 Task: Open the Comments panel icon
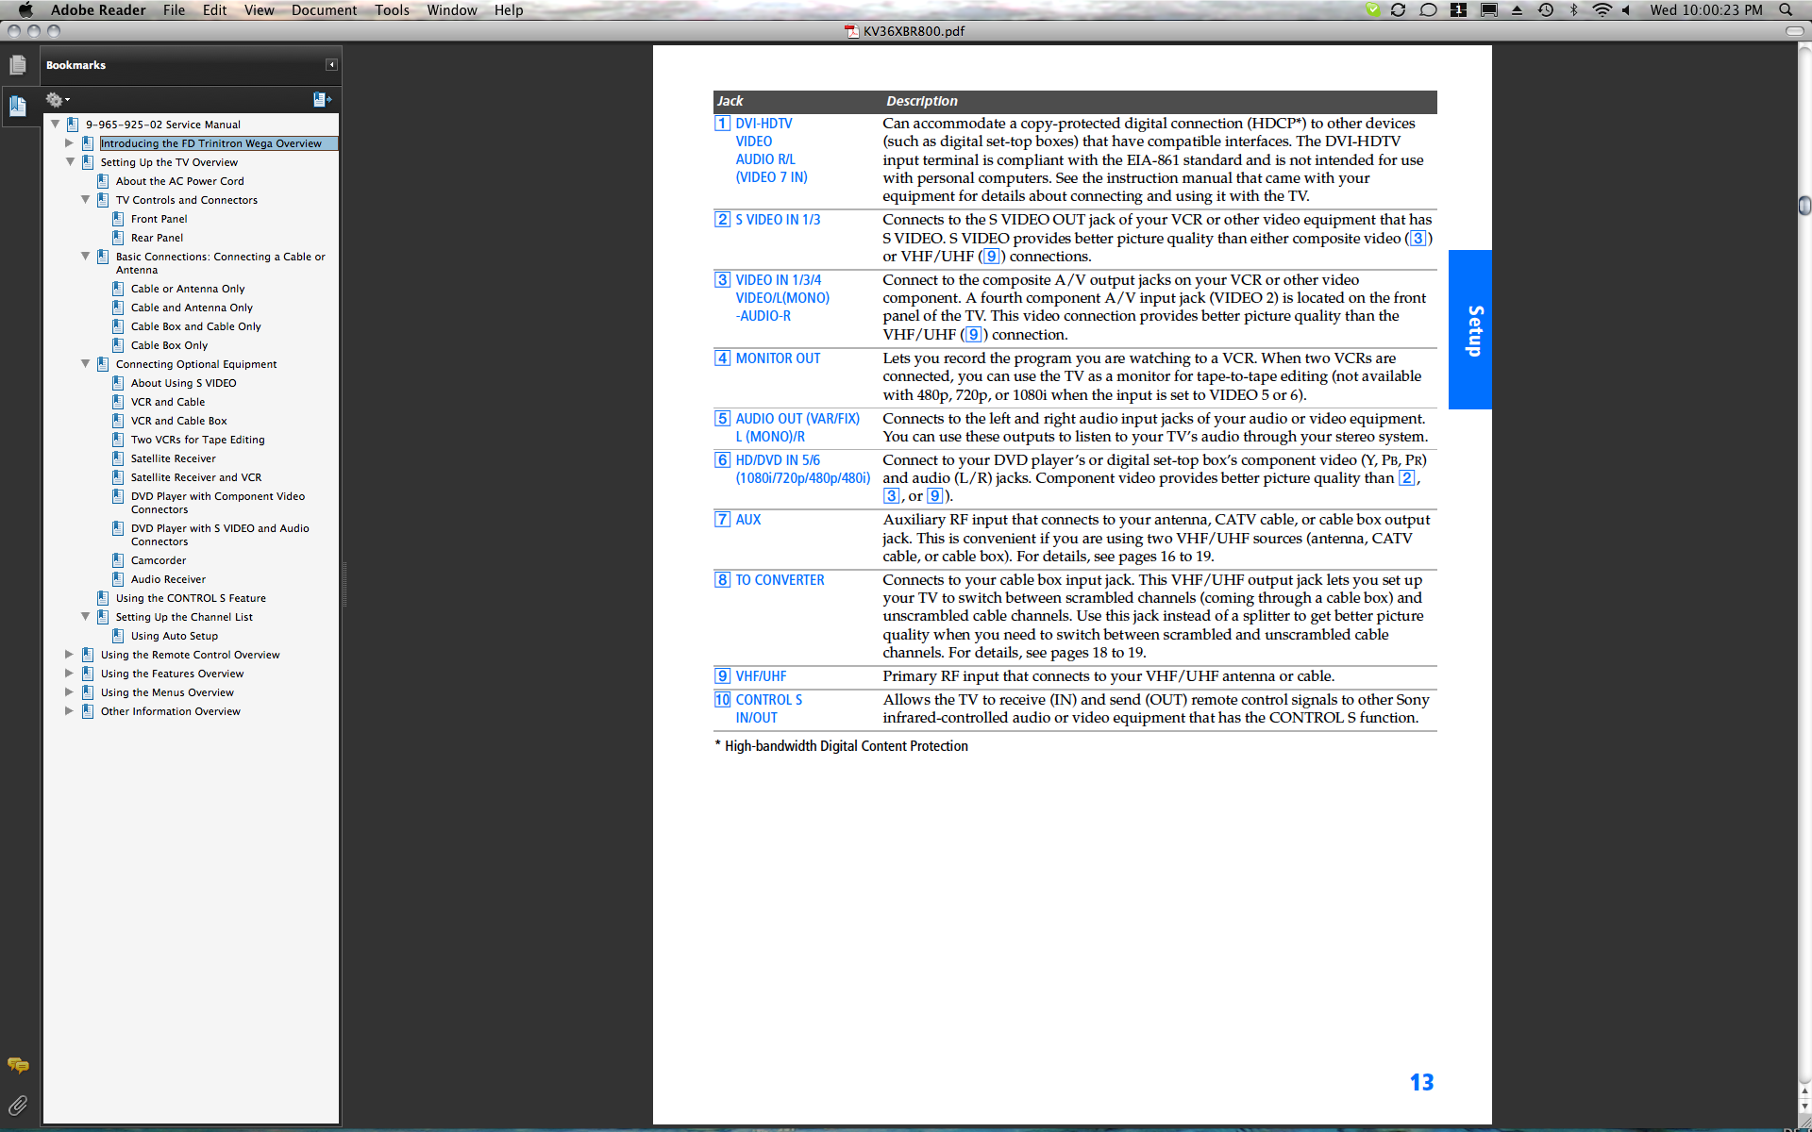pyautogui.click(x=17, y=1066)
